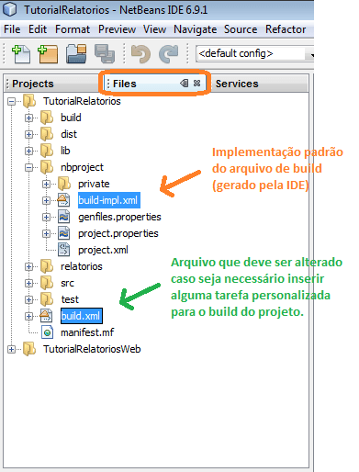Expand the build.xml node
The height and width of the screenshot is (472, 359).
click(28, 316)
